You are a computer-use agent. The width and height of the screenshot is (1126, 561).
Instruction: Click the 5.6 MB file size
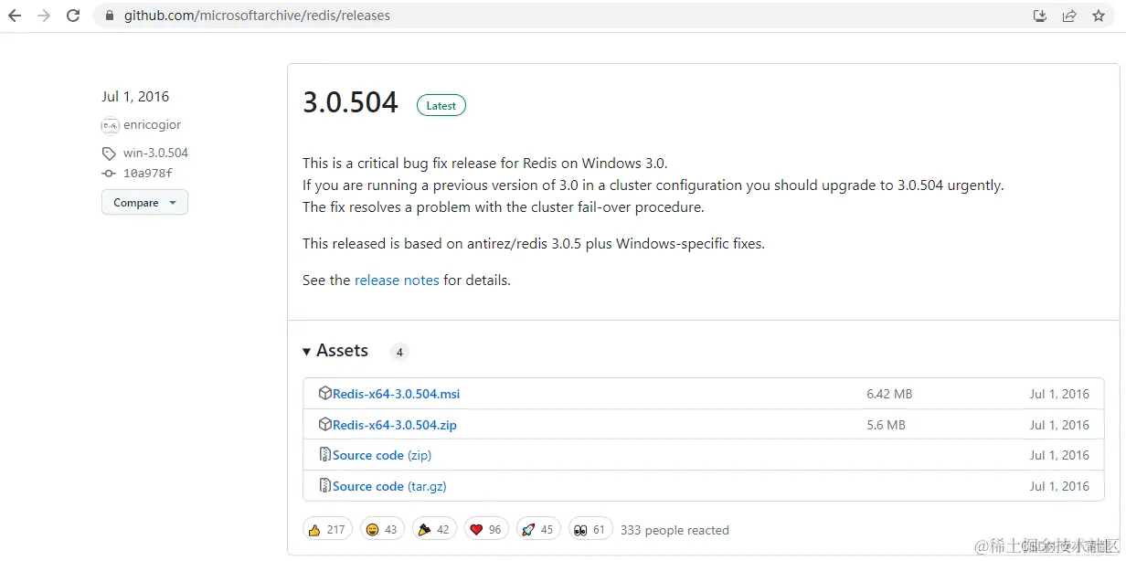pyautogui.click(x=886, y=425)
